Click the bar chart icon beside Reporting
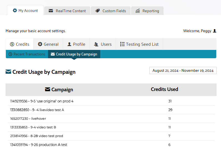The height and width of the screenshot is (155, 221). (x=138, y=11)
